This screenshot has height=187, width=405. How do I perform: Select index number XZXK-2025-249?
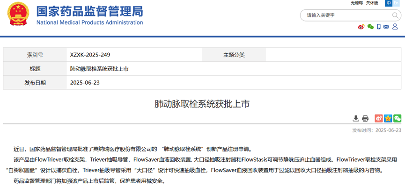90,55
